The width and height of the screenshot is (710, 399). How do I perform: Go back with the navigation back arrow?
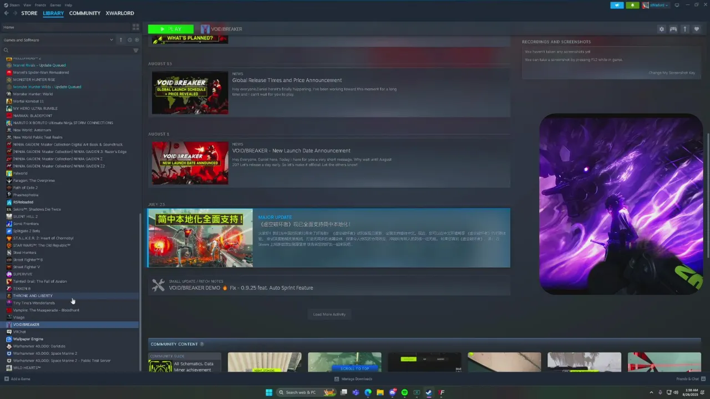click(6, 13)
